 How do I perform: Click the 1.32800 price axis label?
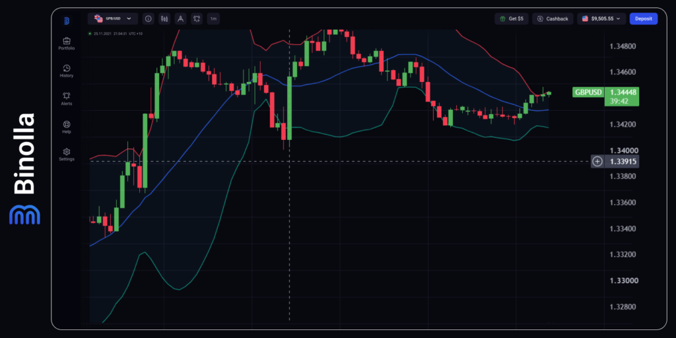[x=622, y=307]
